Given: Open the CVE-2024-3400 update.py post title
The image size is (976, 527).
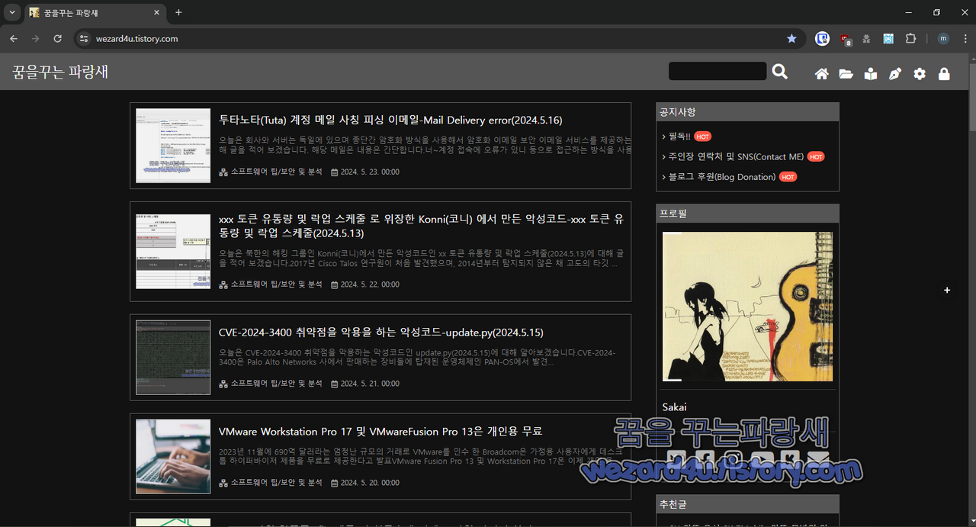Looking at the screenshot, I should (x=381, y=333).
